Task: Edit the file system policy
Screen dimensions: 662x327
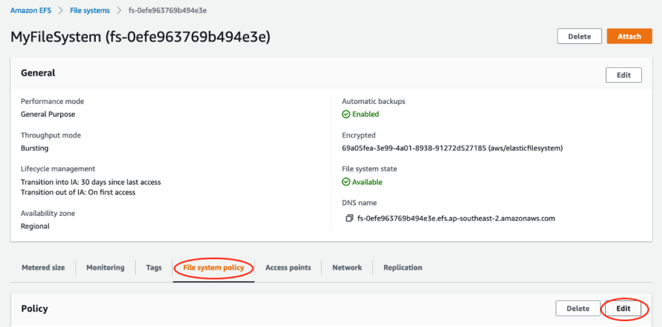Action: 623,308
